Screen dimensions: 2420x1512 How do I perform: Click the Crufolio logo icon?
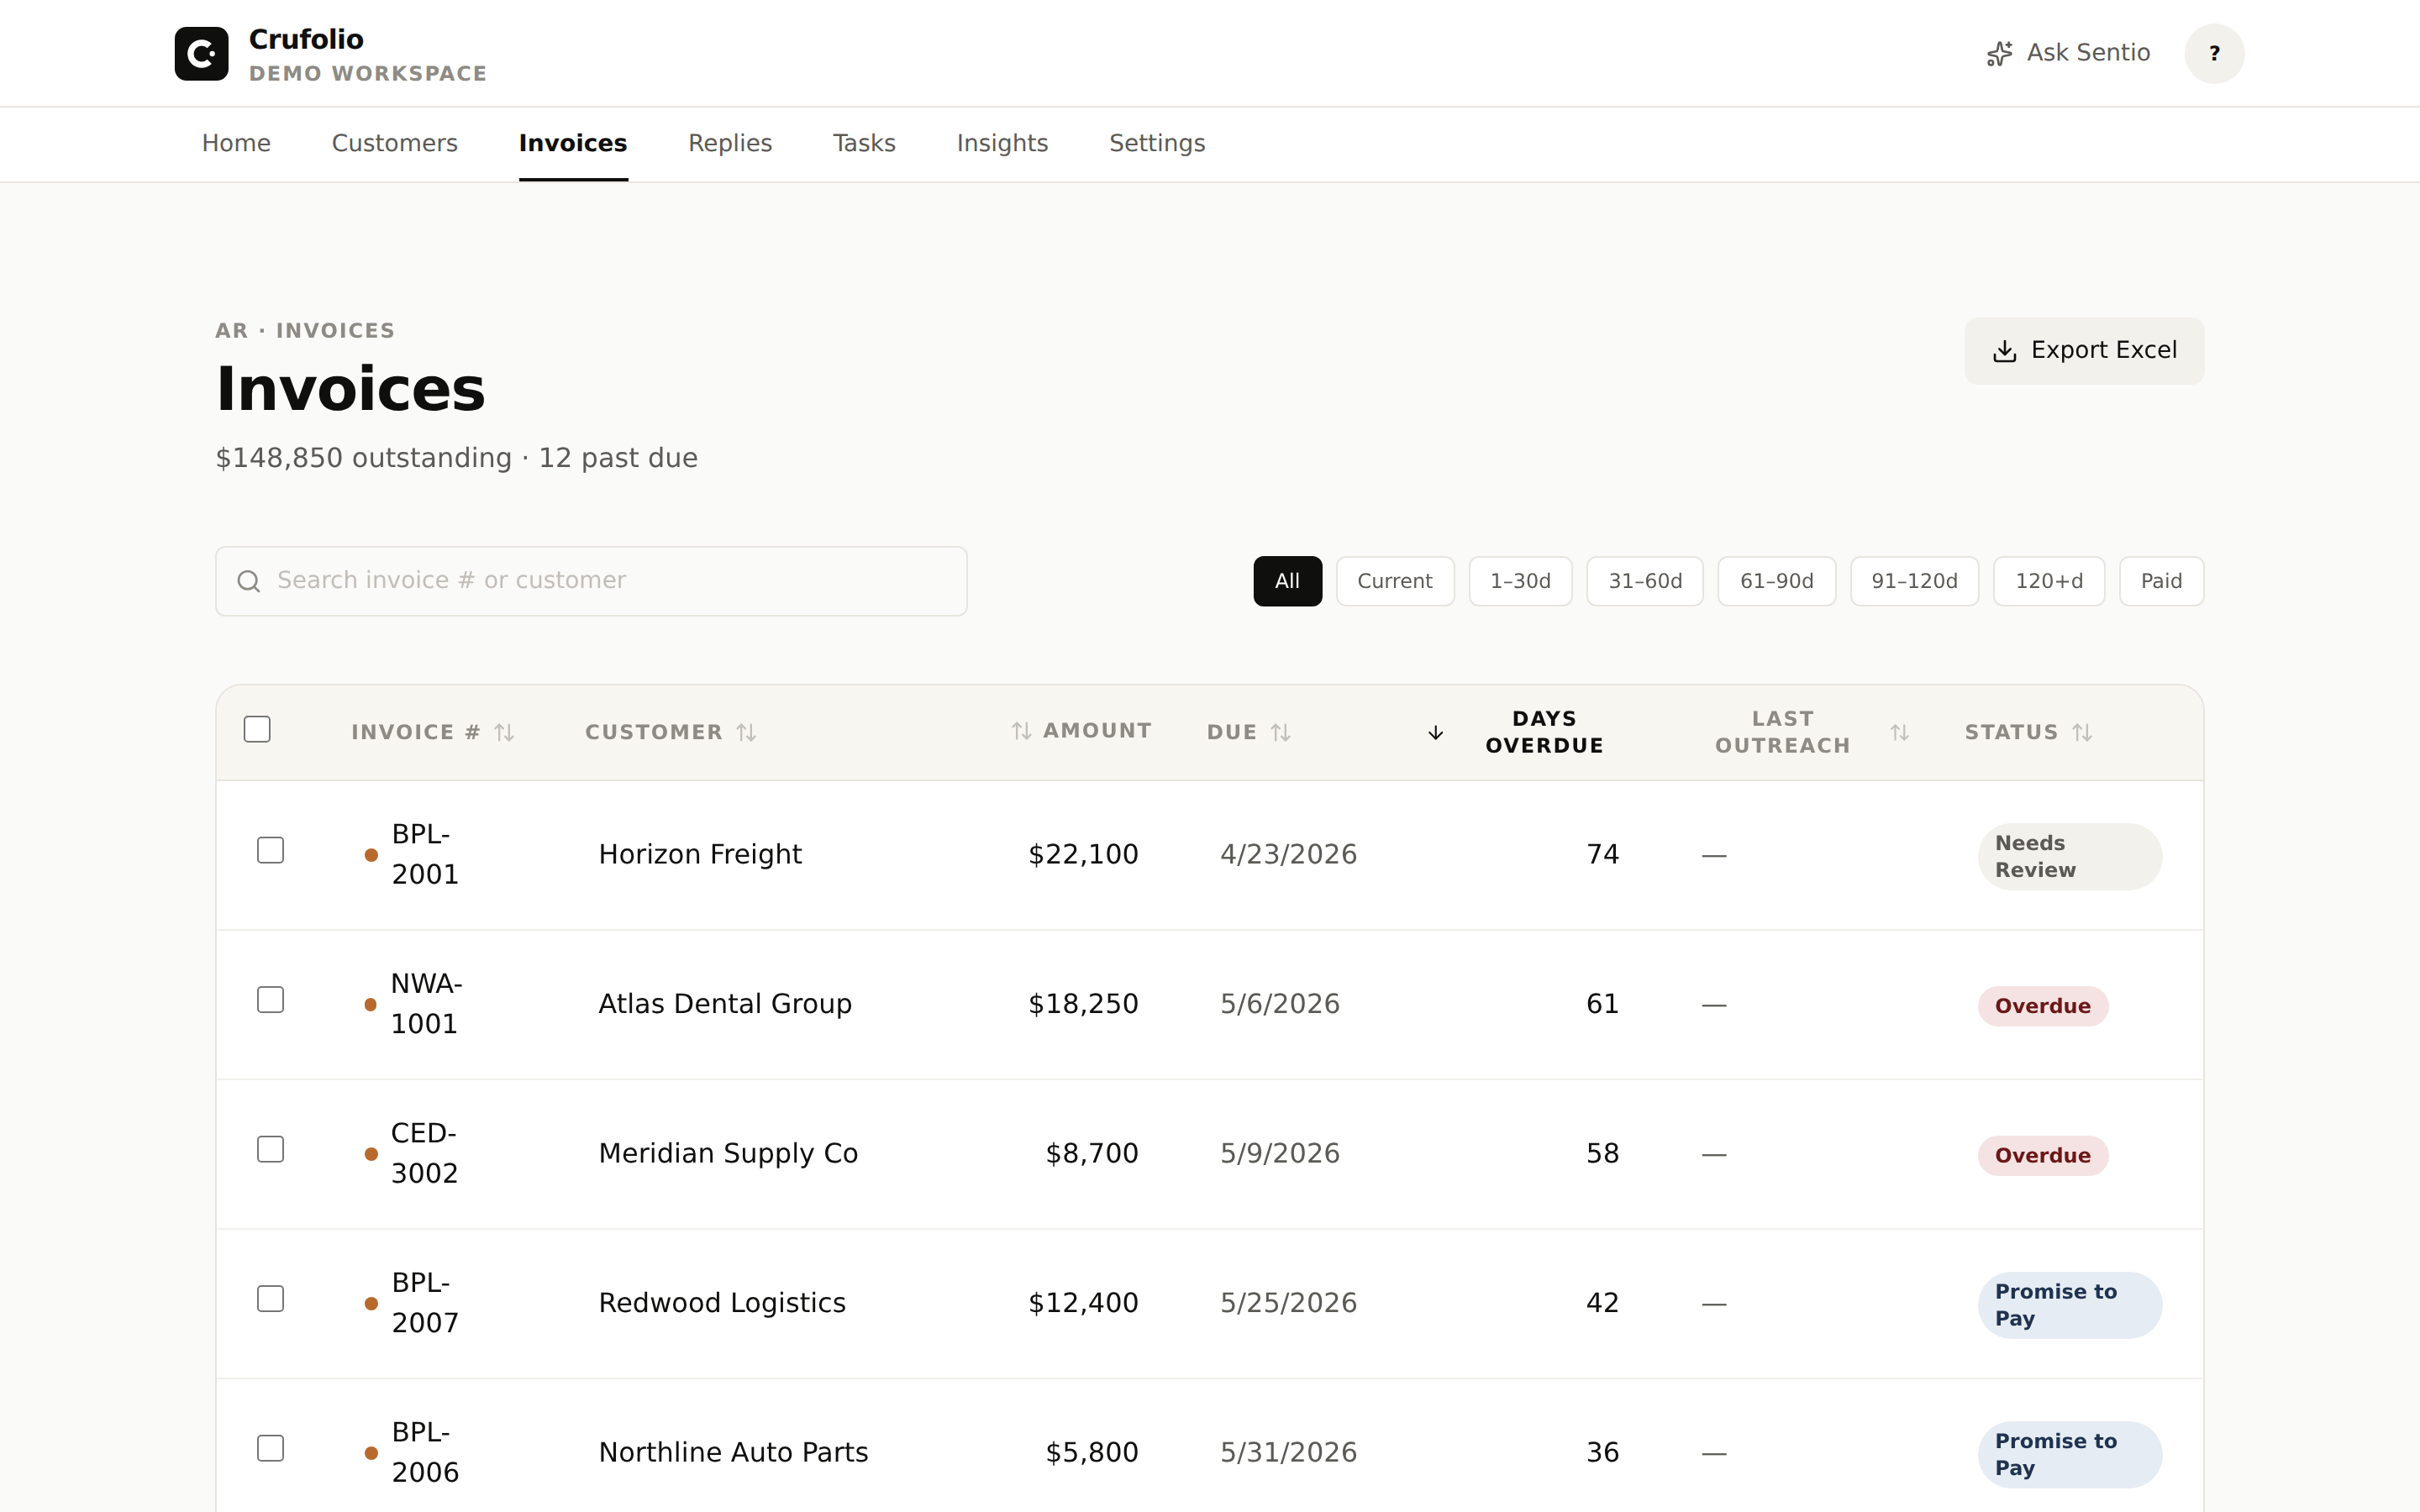[x=201, y=53]
